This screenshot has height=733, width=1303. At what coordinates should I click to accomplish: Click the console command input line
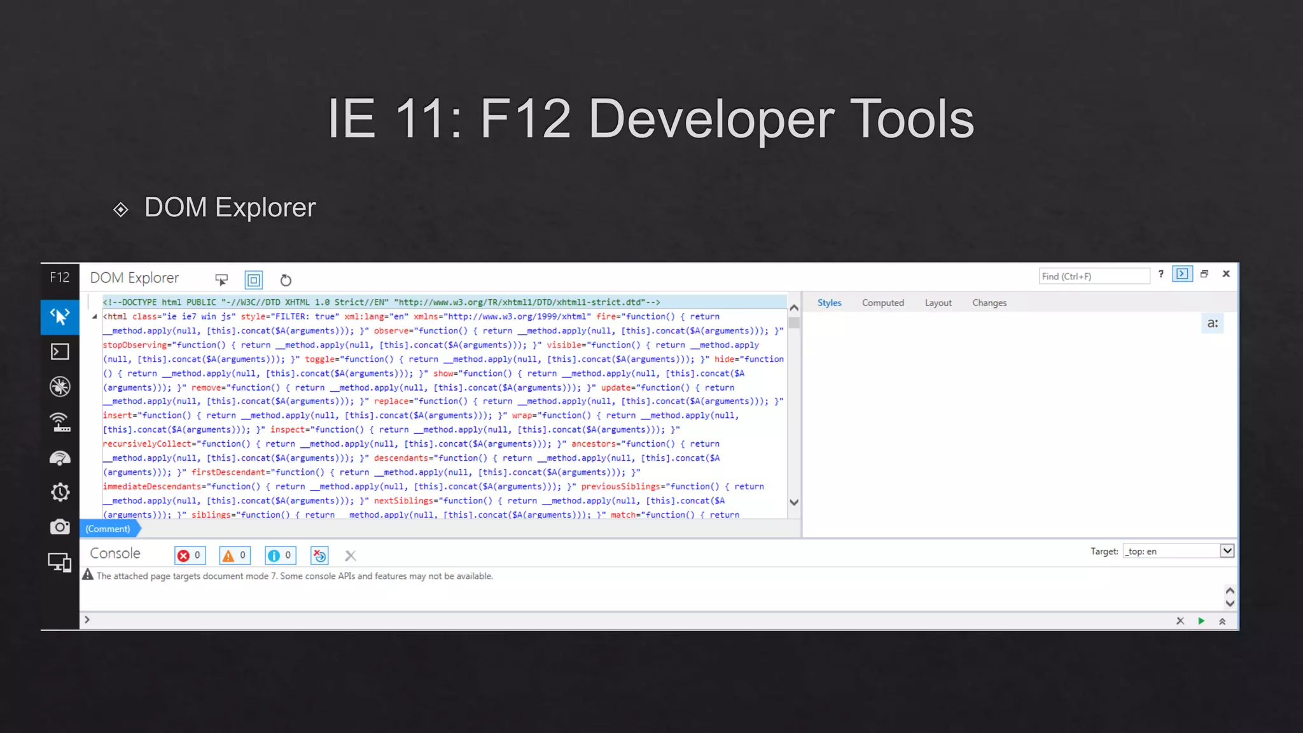627,620
